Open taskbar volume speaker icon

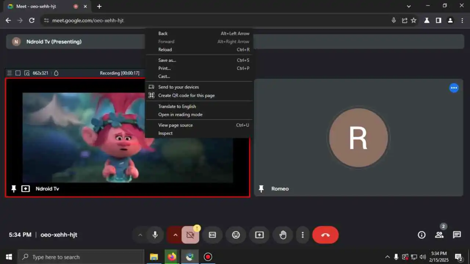(423, 257)
